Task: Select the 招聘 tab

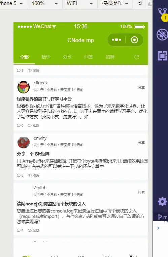Action: (x=110, y=57)
